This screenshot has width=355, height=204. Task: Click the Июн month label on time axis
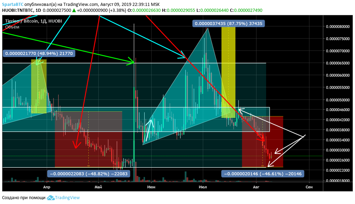pos(151,187)
